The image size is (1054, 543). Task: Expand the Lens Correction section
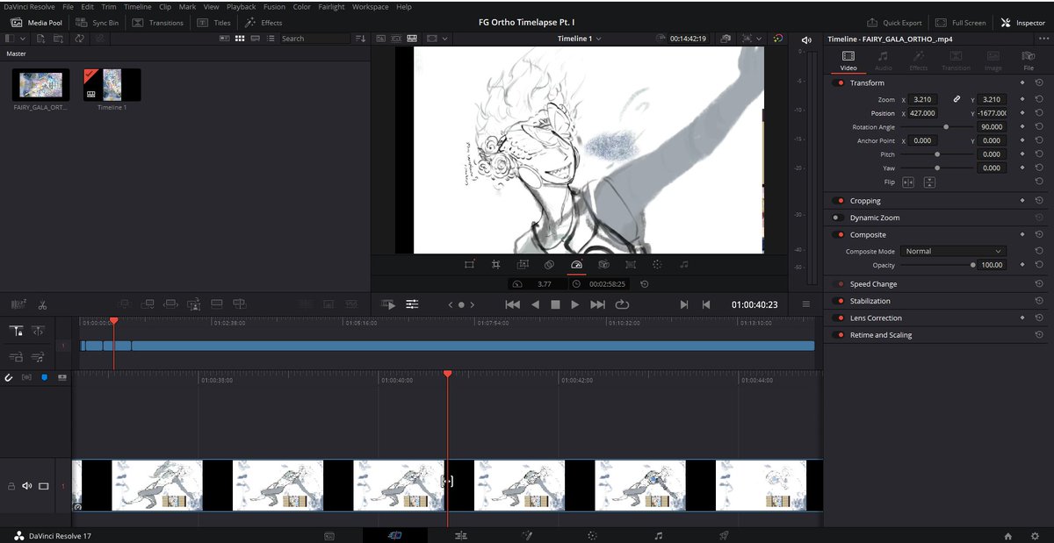tap(876, 318)
